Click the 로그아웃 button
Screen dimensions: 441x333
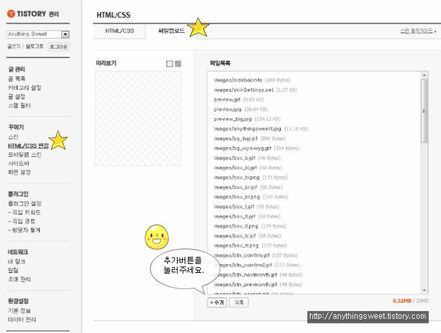(59, 46)
